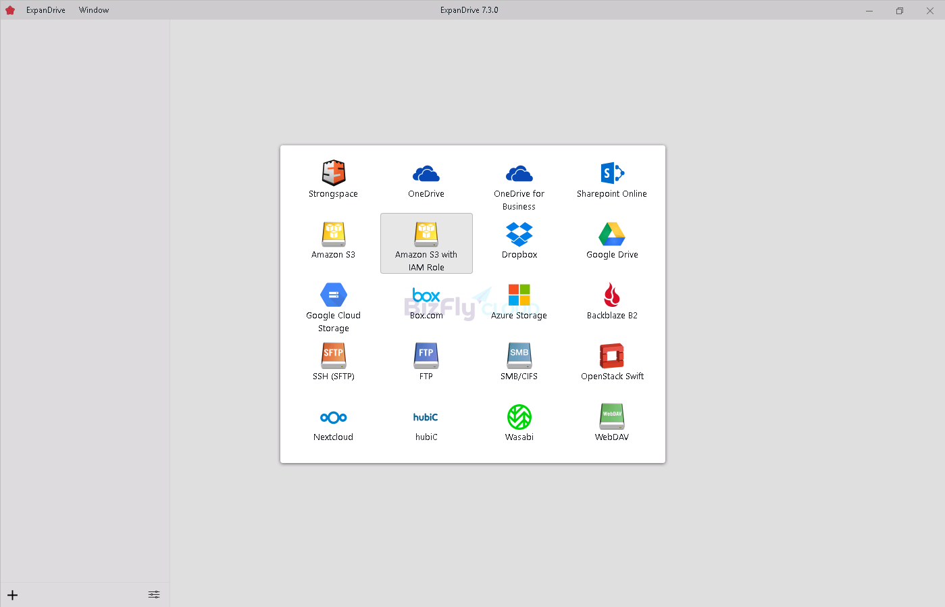The image size is (945, 607).
Task: Select the Wasabi icon
Action: [519, 416]
